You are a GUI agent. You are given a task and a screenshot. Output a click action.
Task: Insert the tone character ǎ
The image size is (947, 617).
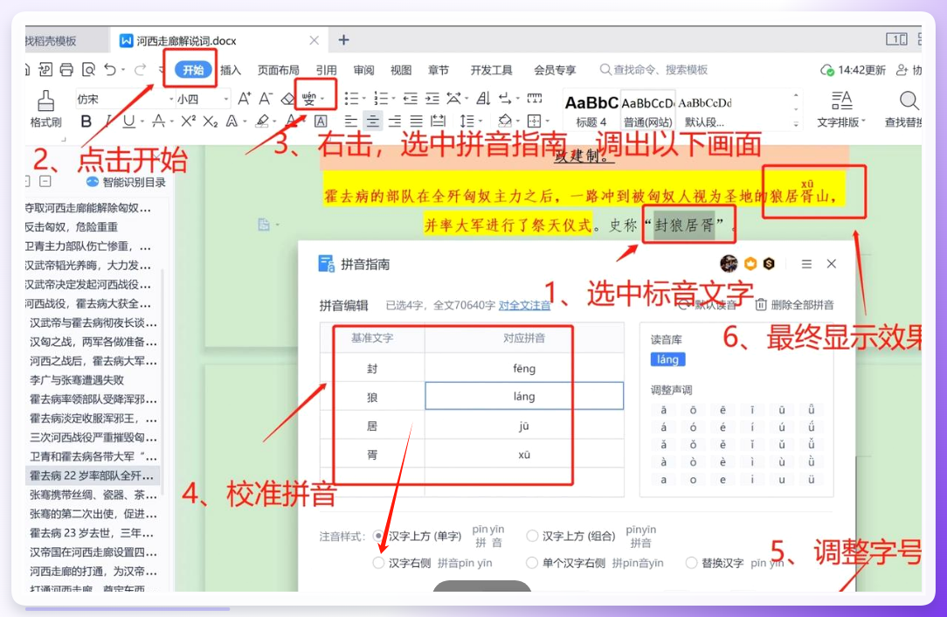(x=663, y=445)
